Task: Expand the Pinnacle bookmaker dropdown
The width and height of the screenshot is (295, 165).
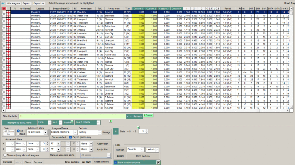Action: 142,150
